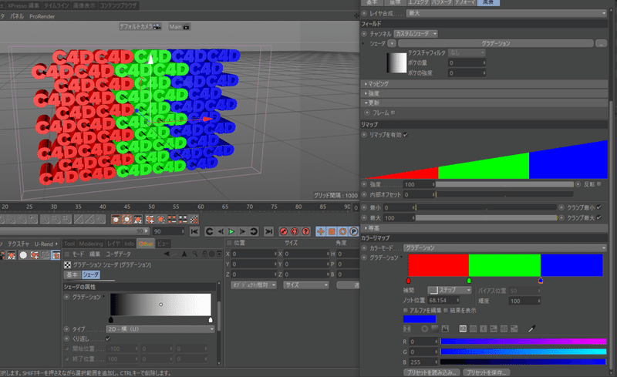Go to the end of the animation

(x=268, y=231)
